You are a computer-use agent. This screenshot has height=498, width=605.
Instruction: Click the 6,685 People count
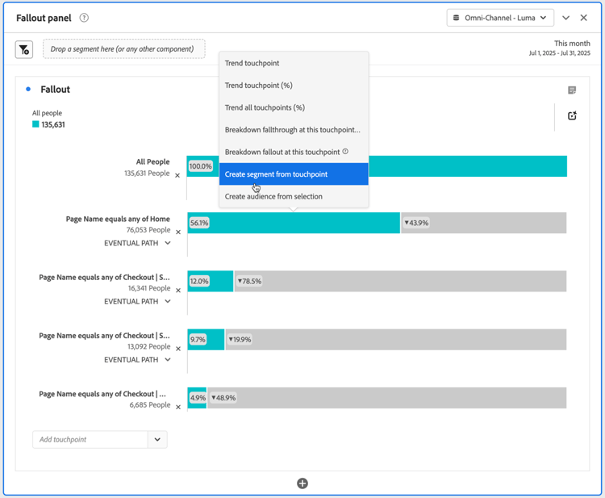[150, 404]
